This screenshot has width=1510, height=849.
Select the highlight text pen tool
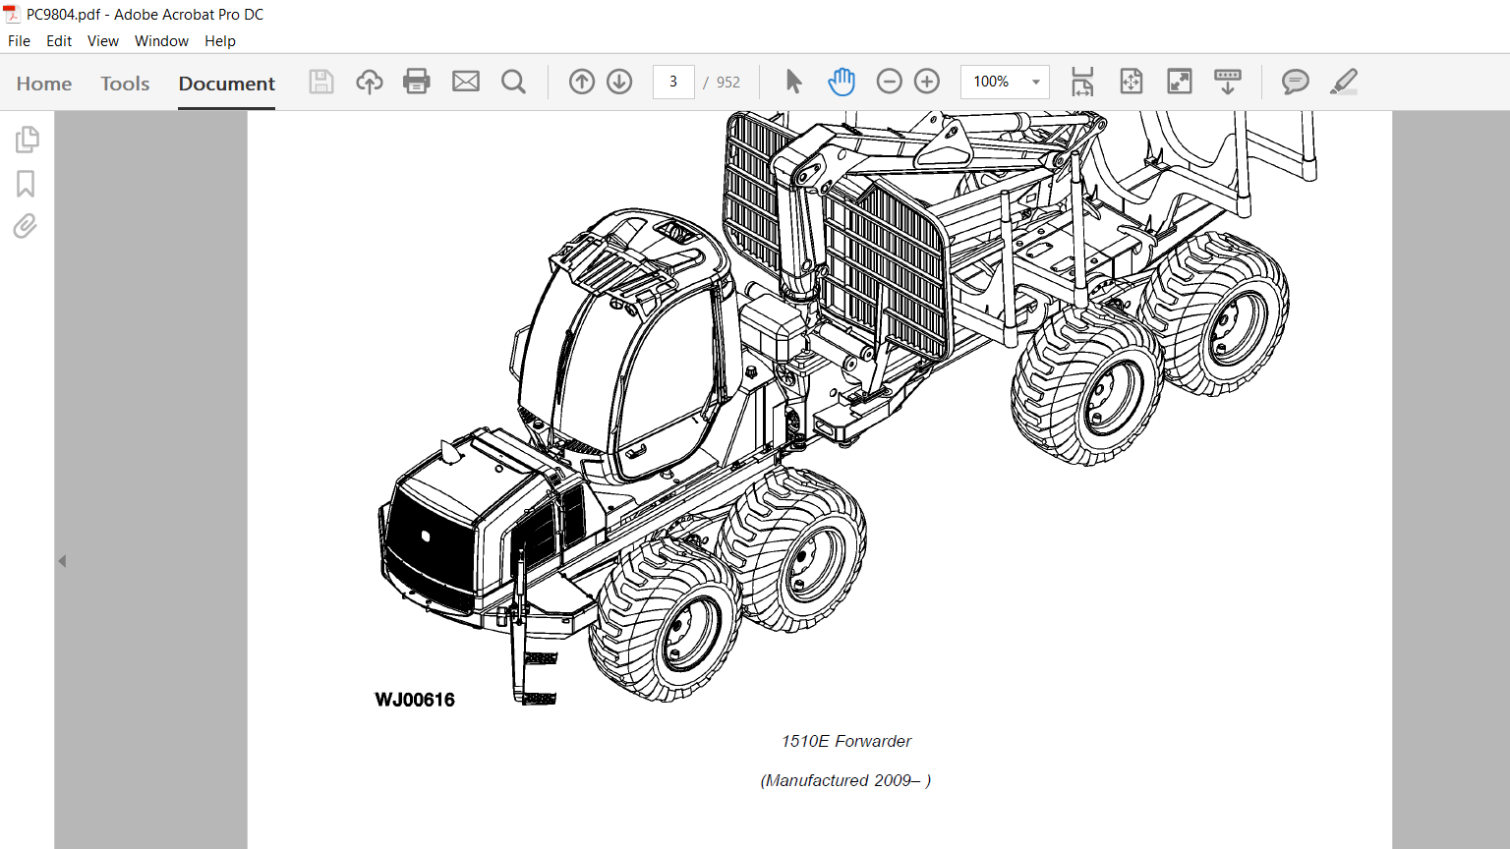(1344, 82)
